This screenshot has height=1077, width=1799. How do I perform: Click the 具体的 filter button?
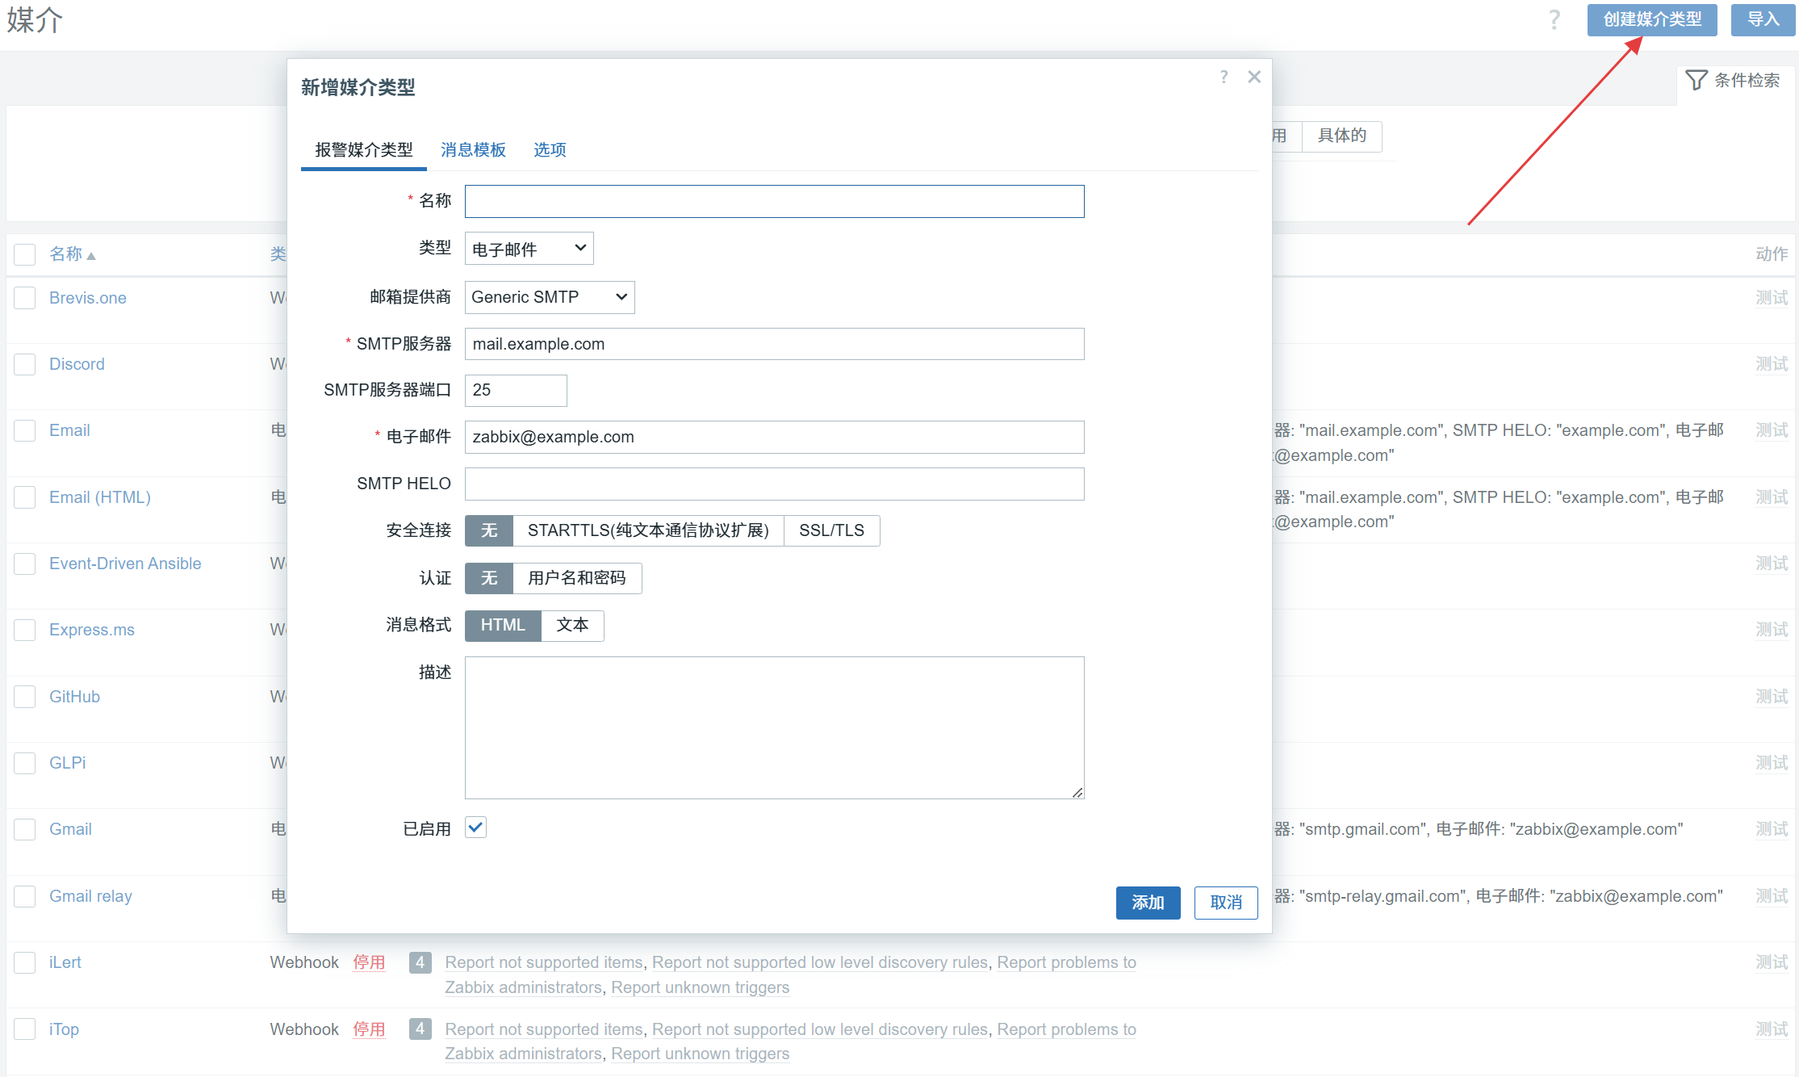(1342, 136)
